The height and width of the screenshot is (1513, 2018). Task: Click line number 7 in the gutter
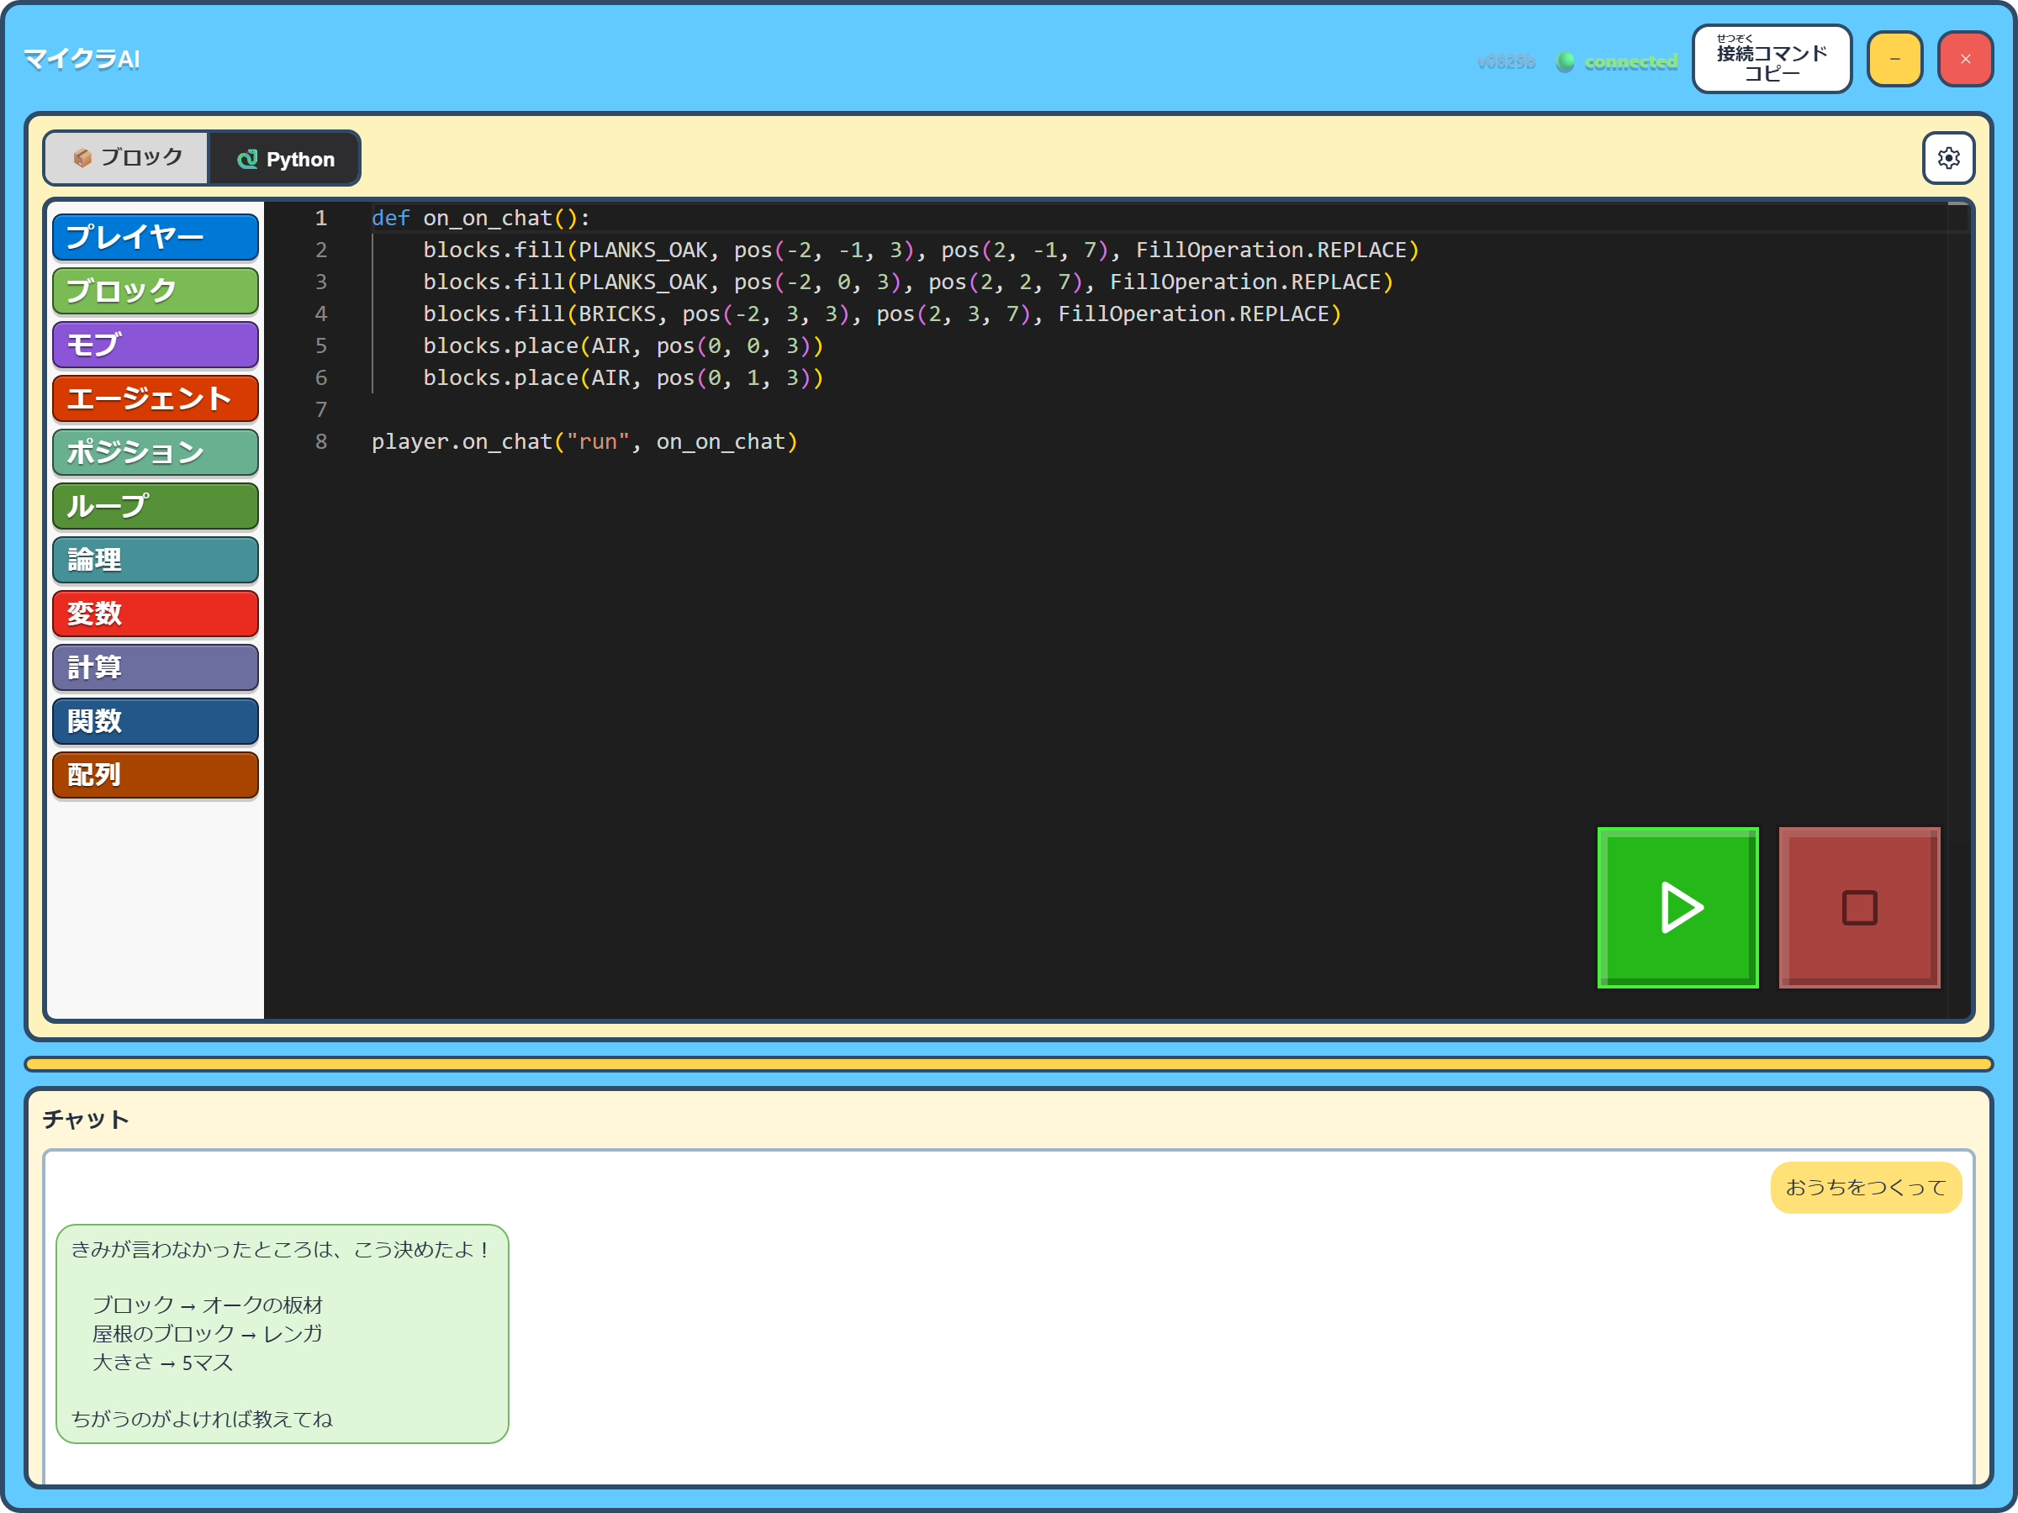coord(320,409)
